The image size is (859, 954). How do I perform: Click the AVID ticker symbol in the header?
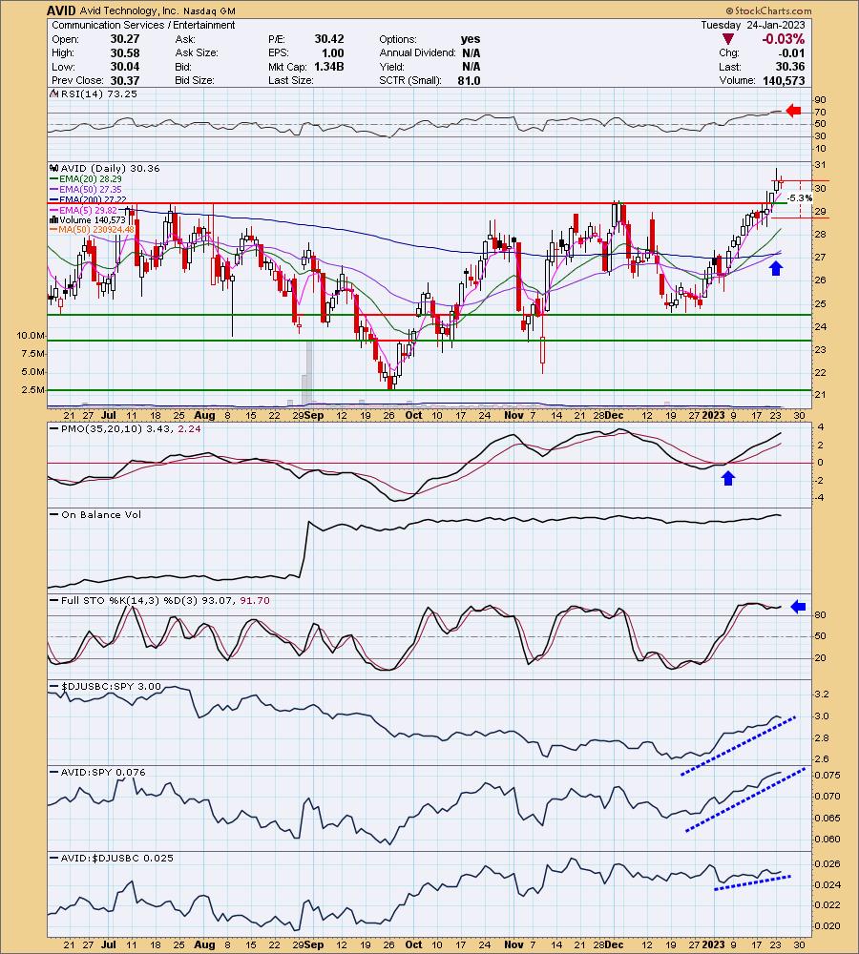61,10
